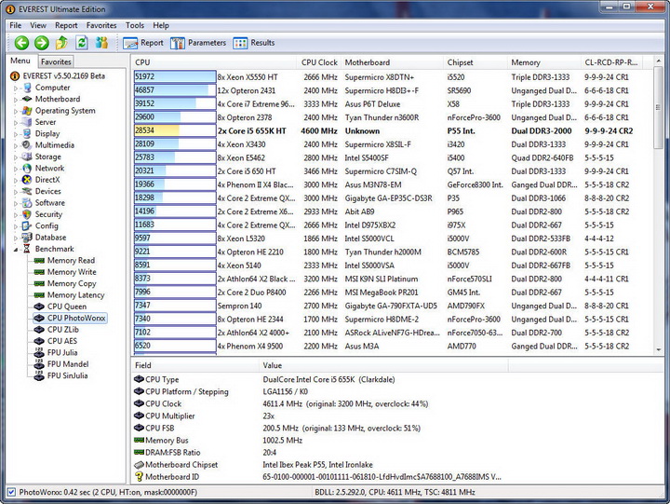The height and width of the screenshot is (504, 670).
Task: Click the Server tree icon
Action: point(27,122)
